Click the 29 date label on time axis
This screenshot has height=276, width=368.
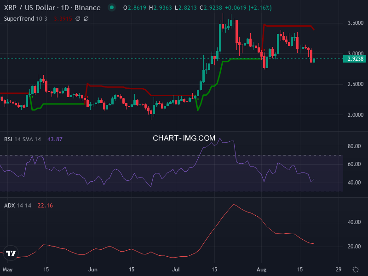pyautogui.click(x=339, y=270)
